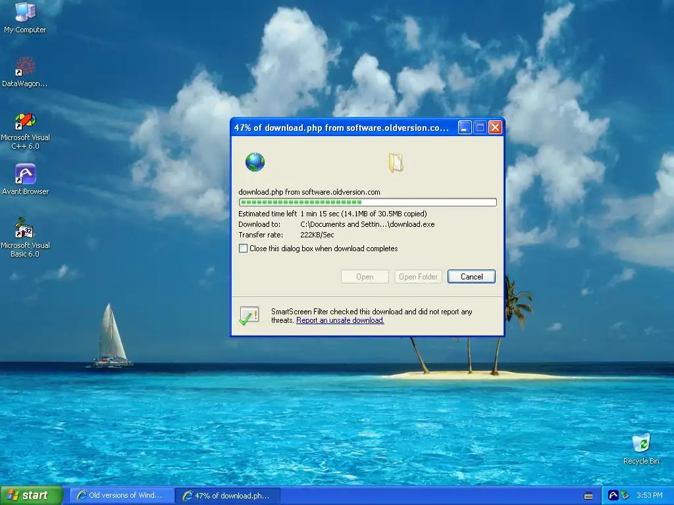Click the Safely Remove Hardware tray icon

pos(625,495)
